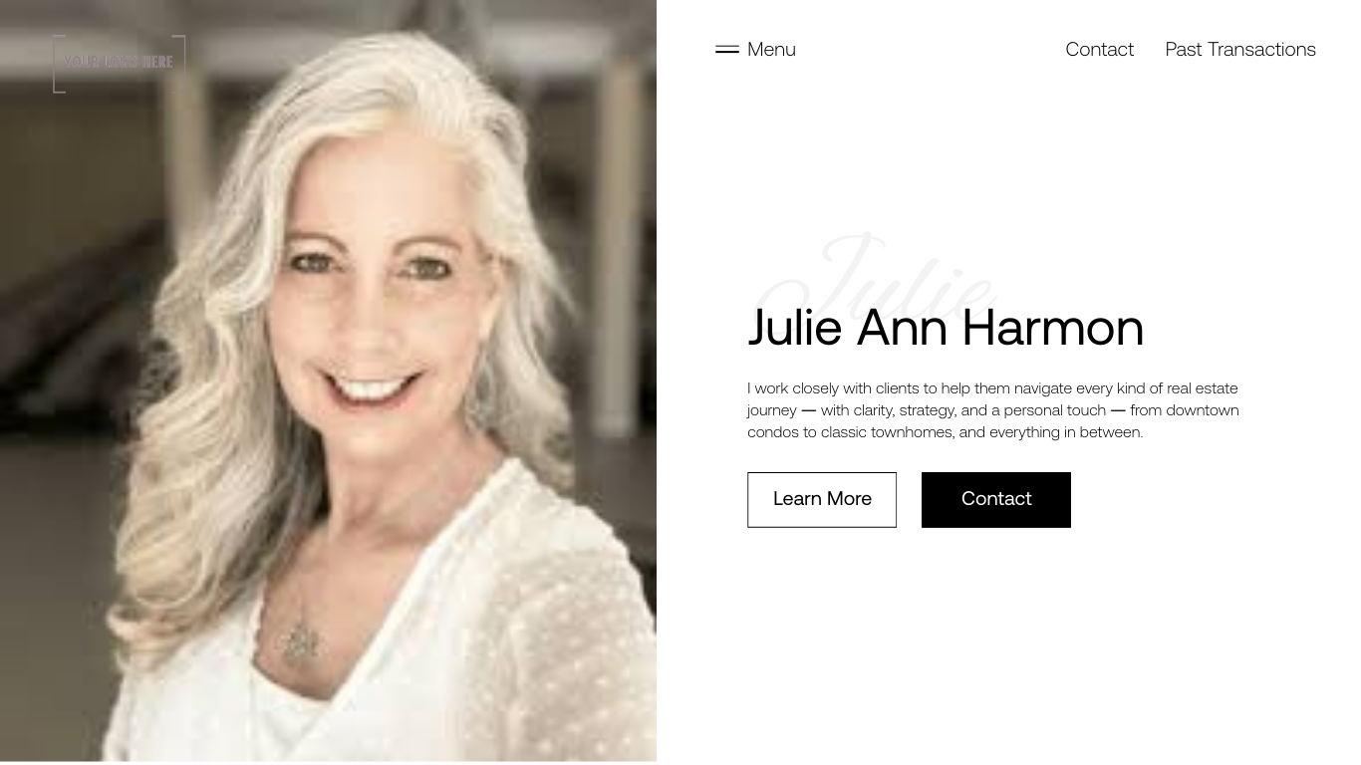This screenshot has height=765, width=1361.
Task: Click the word "Harmon" in the heading
Action: (x=1053, y=327)
